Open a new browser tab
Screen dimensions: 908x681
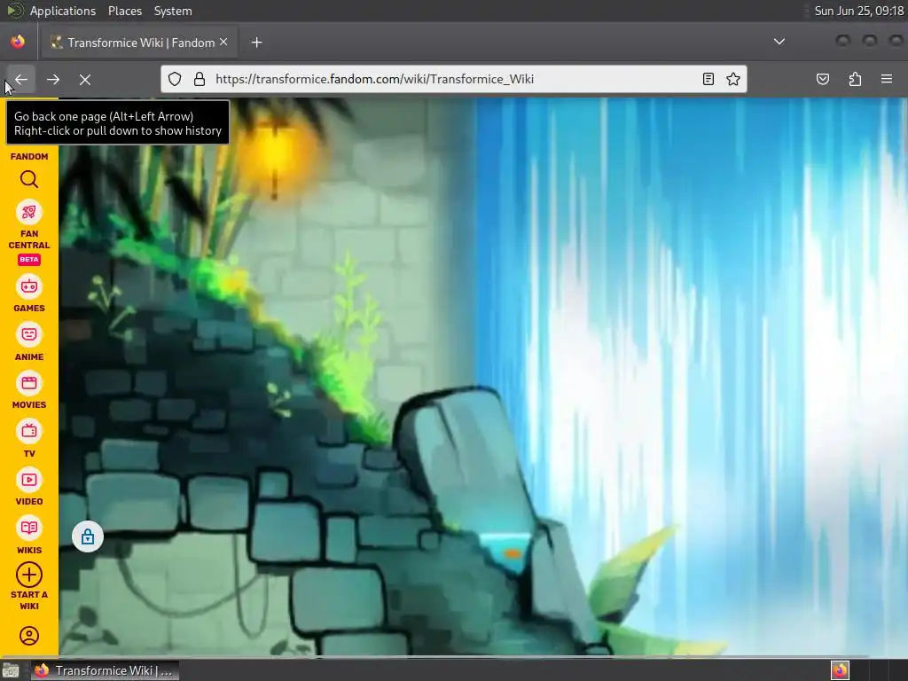click(x=256, y=43)
